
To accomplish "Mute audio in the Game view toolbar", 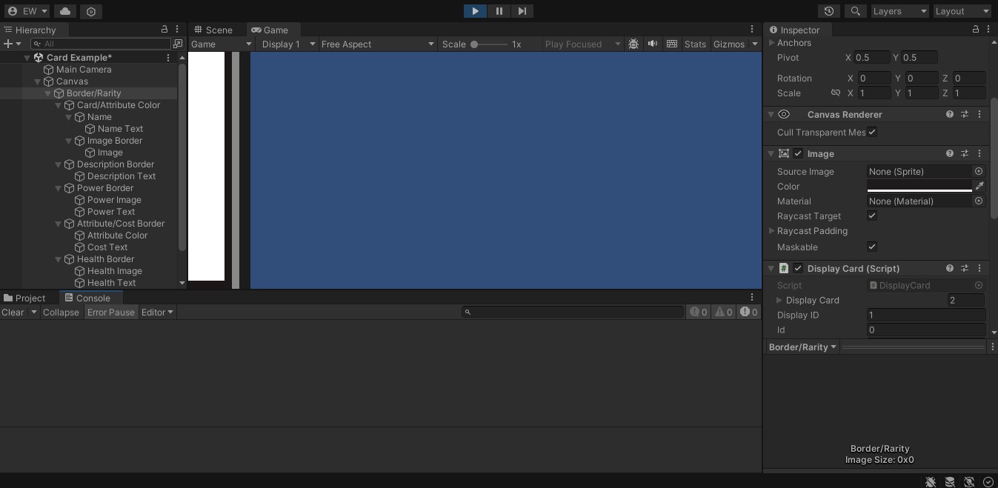I will (x=652, y=44).
